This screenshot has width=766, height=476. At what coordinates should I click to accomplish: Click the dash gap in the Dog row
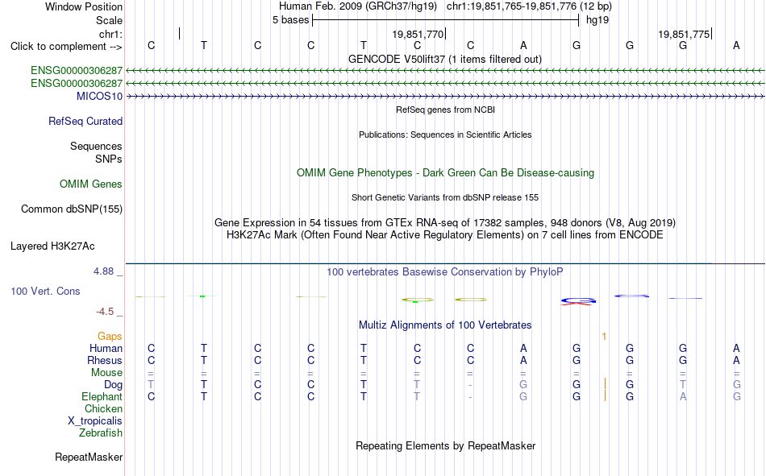pos(470,385)
